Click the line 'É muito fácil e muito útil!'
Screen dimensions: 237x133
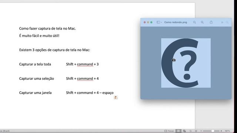(39, 36)
